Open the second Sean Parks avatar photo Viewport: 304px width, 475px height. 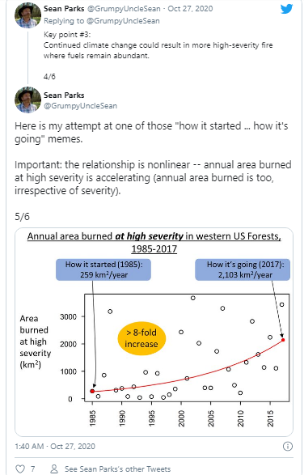27,100
